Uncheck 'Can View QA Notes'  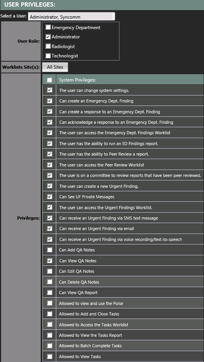(x=49, y=260)
